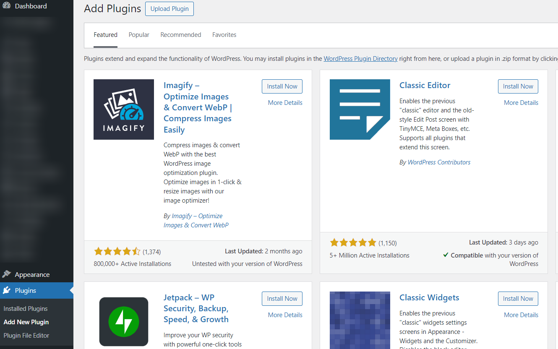Install the Classic Editor plugin now
The width and height of the screenshot is (558, 349).
coord(518,86)
